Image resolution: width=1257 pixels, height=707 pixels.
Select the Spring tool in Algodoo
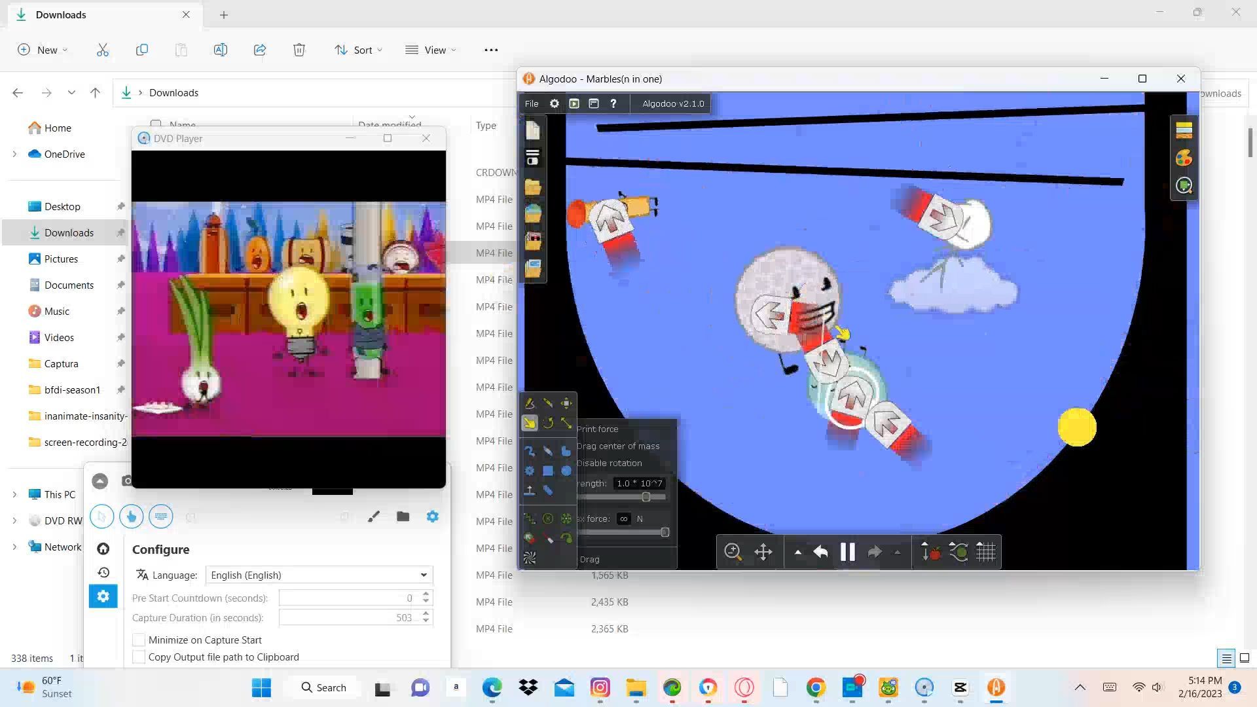[x=530, y=519]
